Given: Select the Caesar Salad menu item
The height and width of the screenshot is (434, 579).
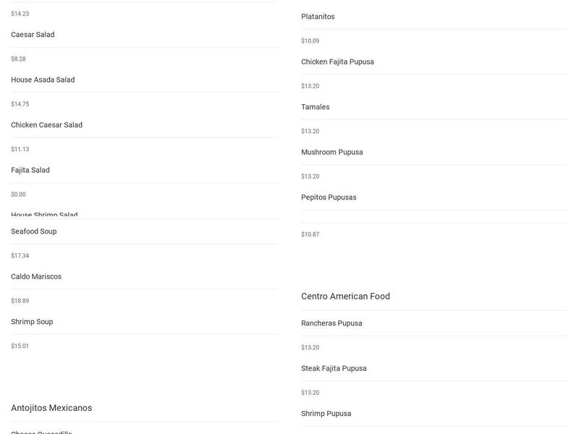Looking at the screenshot, I should (x=33, y=35).
